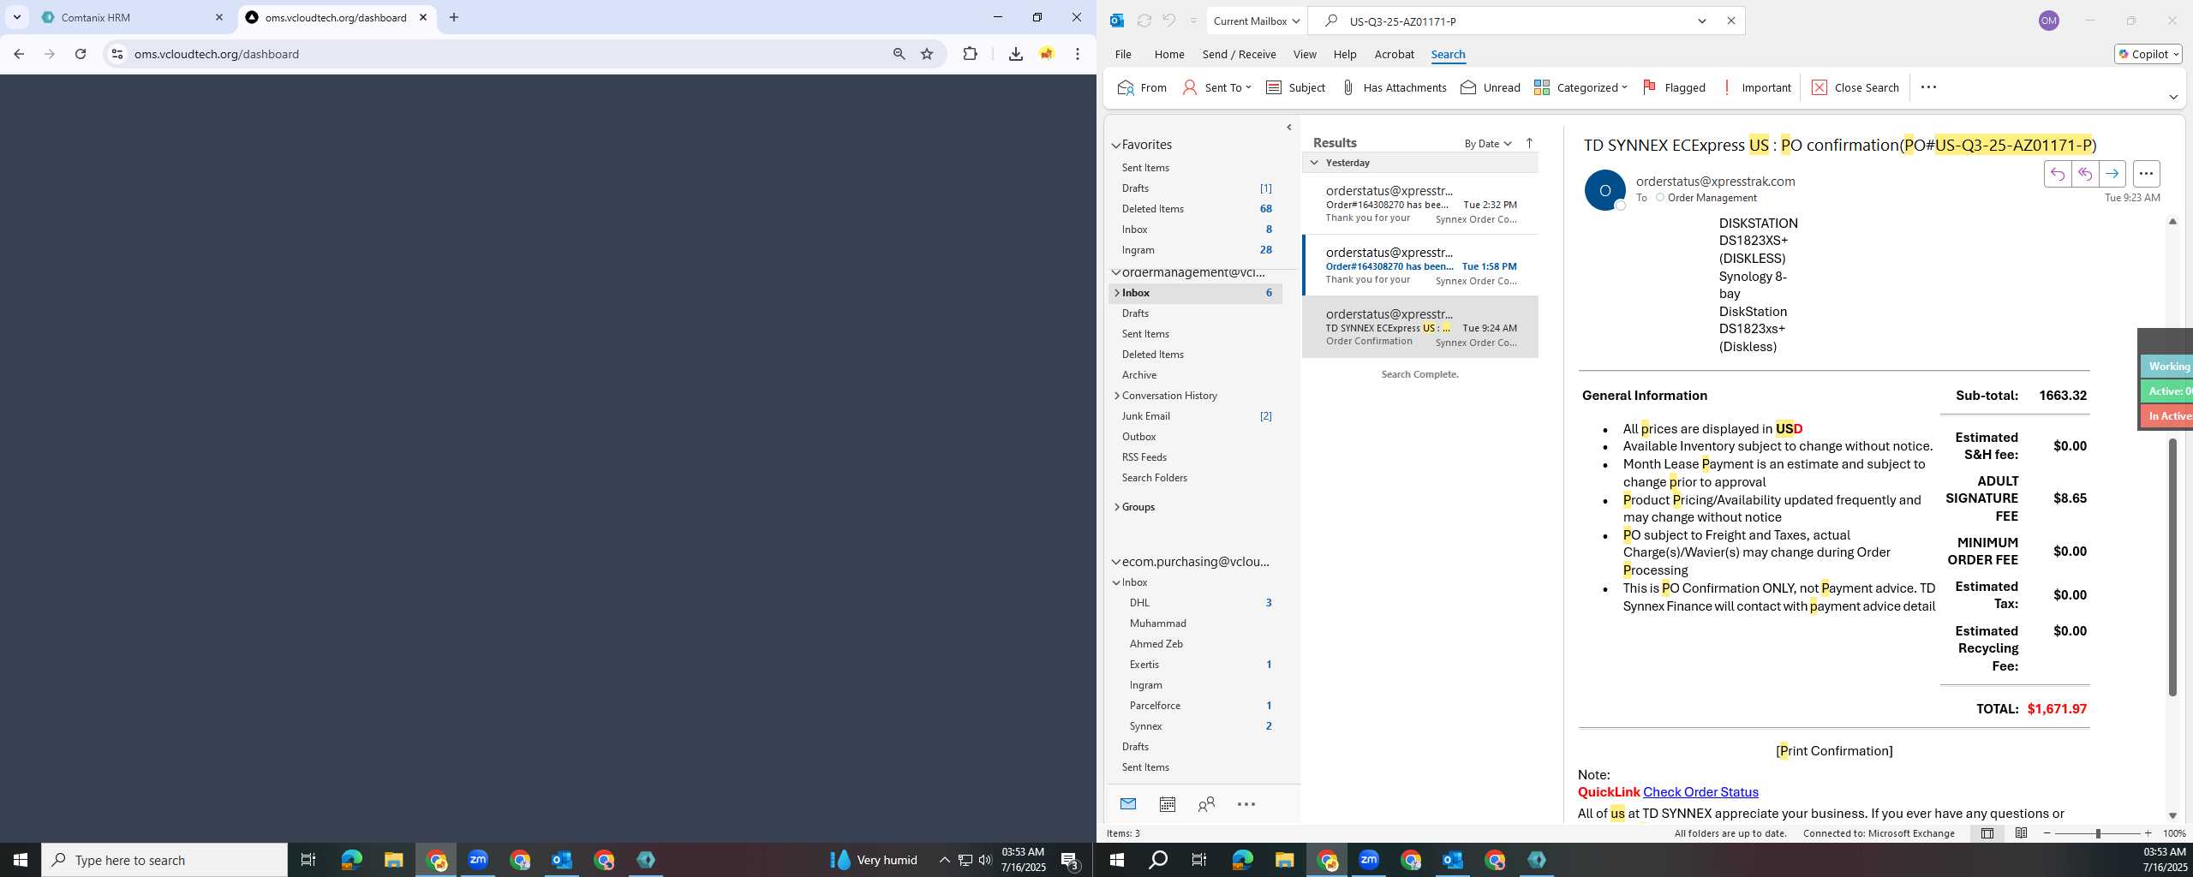Clear the Outlook search box
The height and width of the screenshot is (877, 2193).
[1730, 21]
